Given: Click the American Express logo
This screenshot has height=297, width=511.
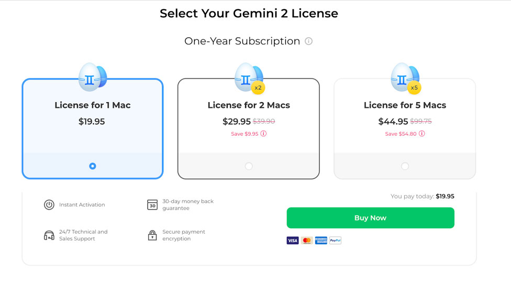Looking at the screenshot, I should [x=321, y=240].
